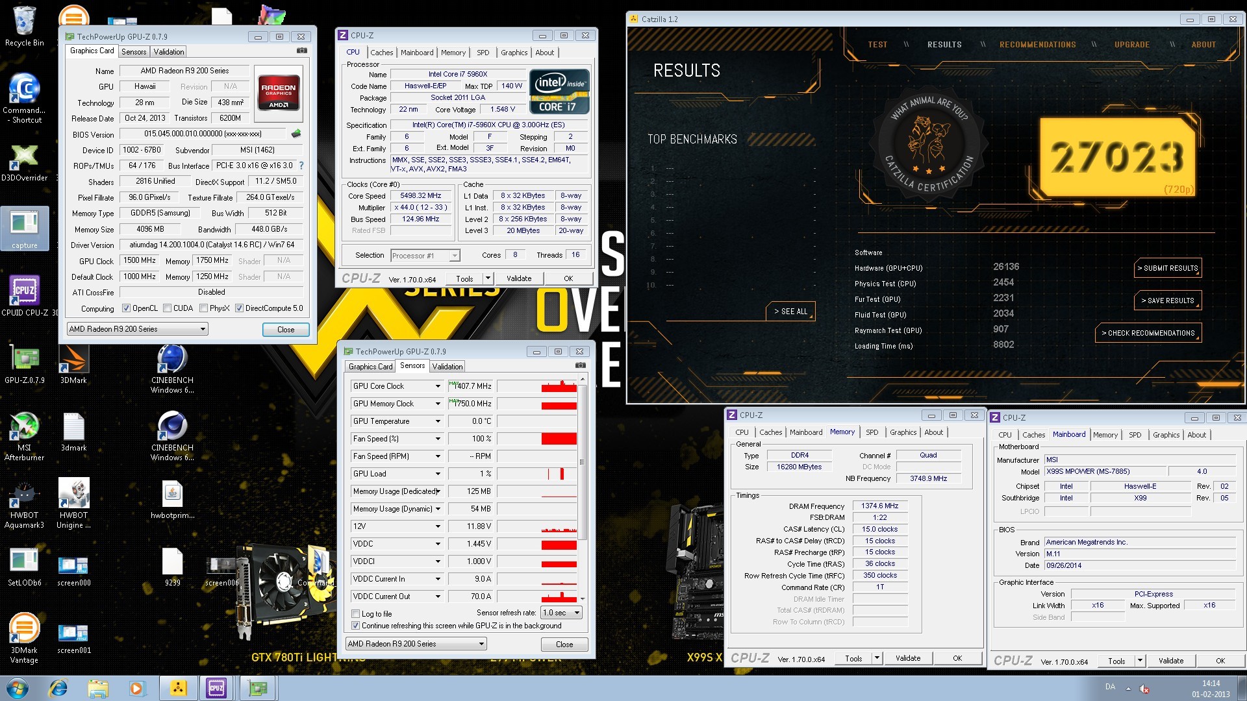Open screen001 image file
1247x701 pixels.
[73, 636]
